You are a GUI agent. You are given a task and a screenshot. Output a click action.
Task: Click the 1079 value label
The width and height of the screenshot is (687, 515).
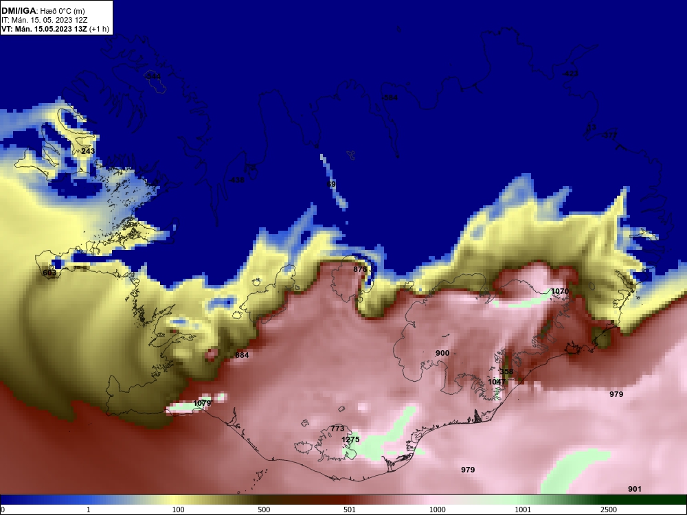(x=202, y=403)
